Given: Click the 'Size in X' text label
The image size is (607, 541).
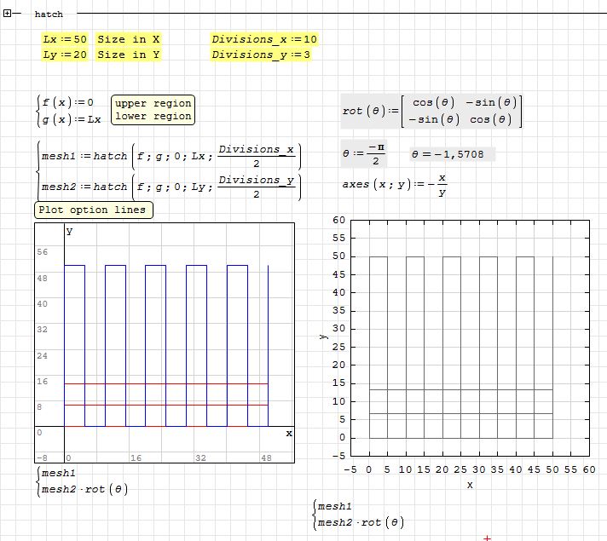Looking at the screenshot, I should click(x=129, y=39).
